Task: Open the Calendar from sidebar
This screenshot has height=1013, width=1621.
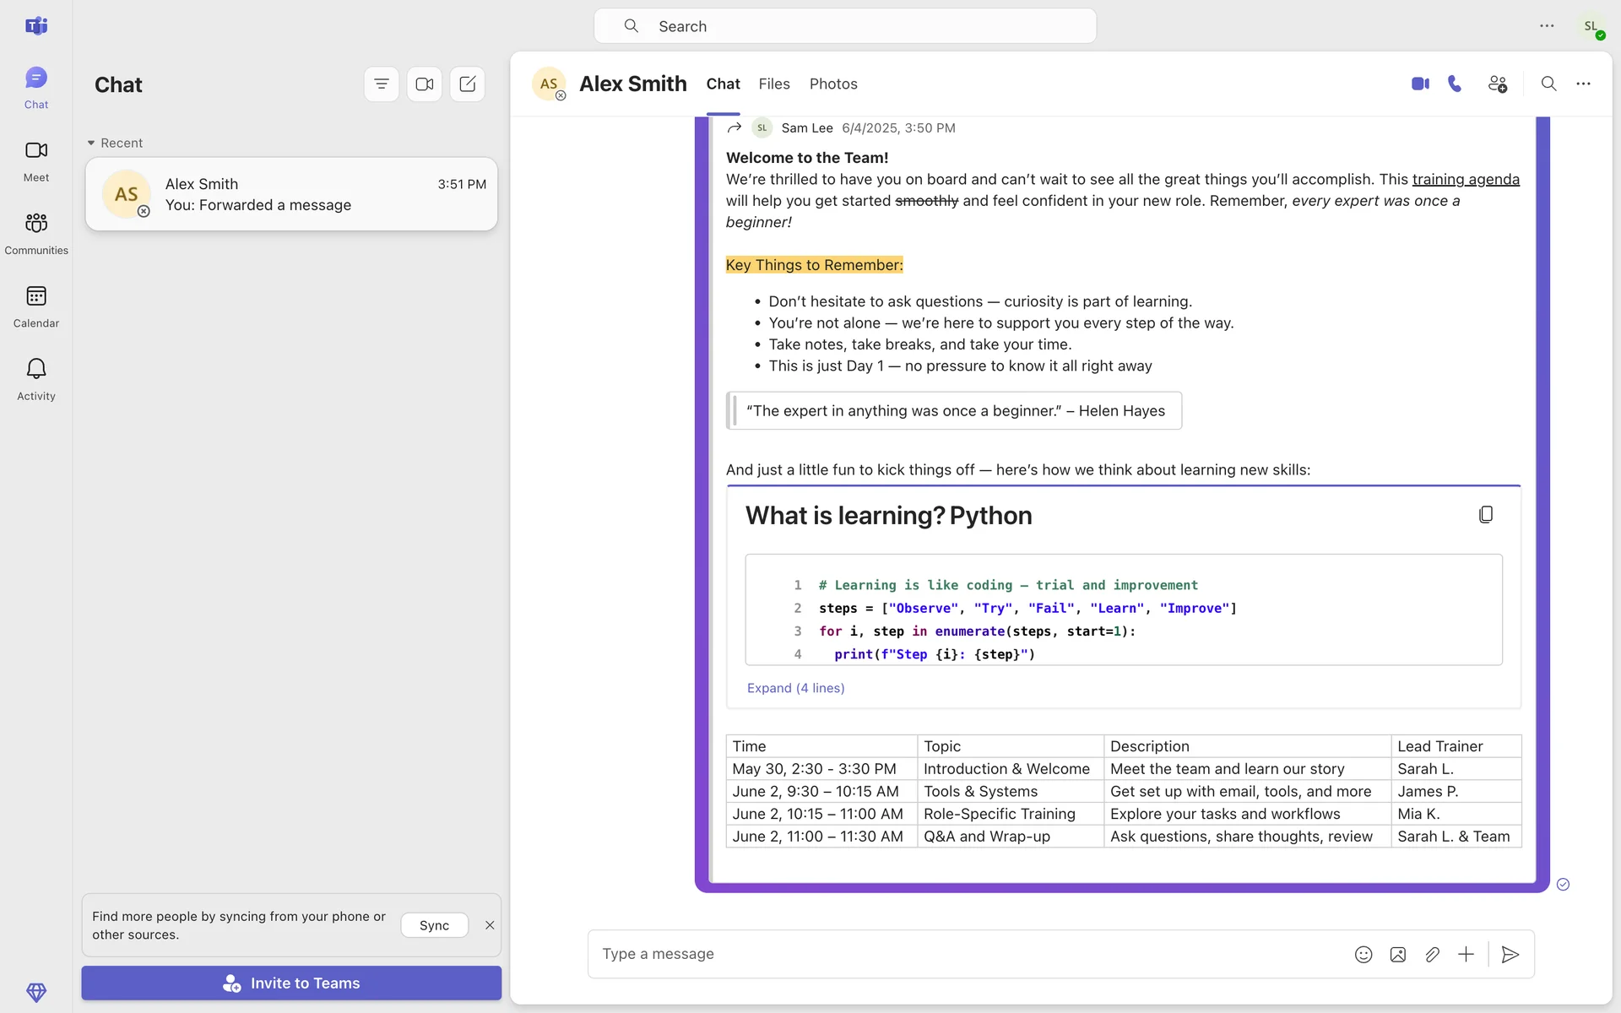Action: tap(36, 306)
